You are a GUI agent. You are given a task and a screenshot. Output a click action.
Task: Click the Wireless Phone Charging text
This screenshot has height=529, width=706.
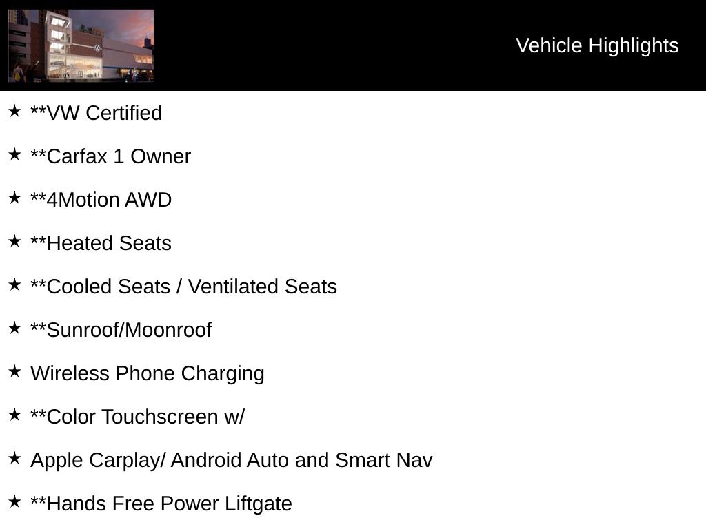[147, 373]
